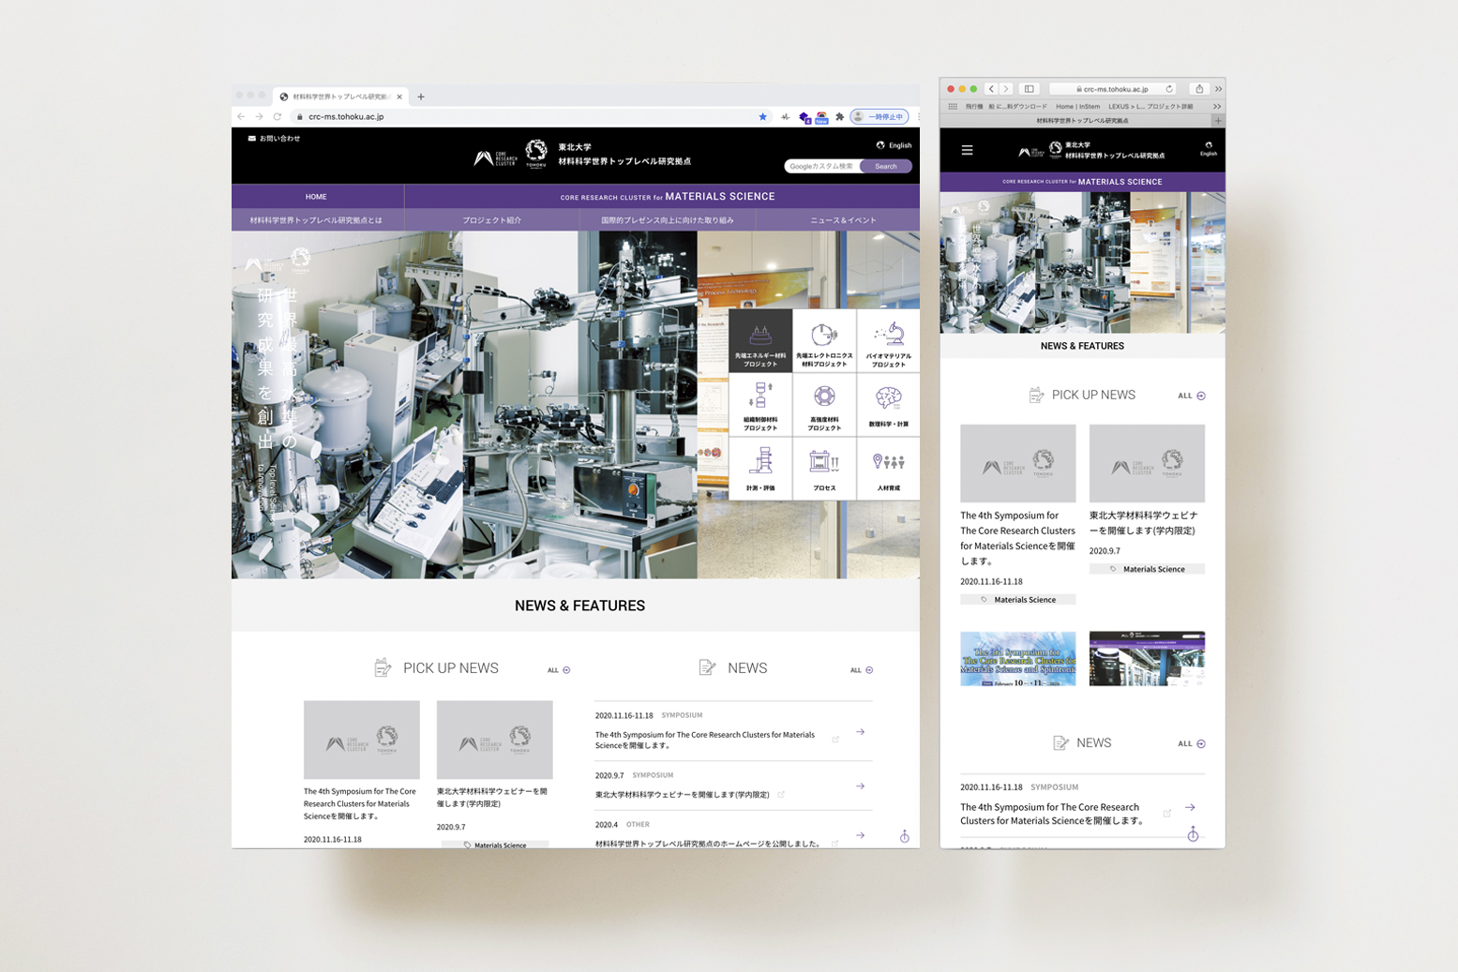Screen dimensions: 1458x972
Task: Open the 組織制御材料プロジェクト tile
Action: (760, 405)
